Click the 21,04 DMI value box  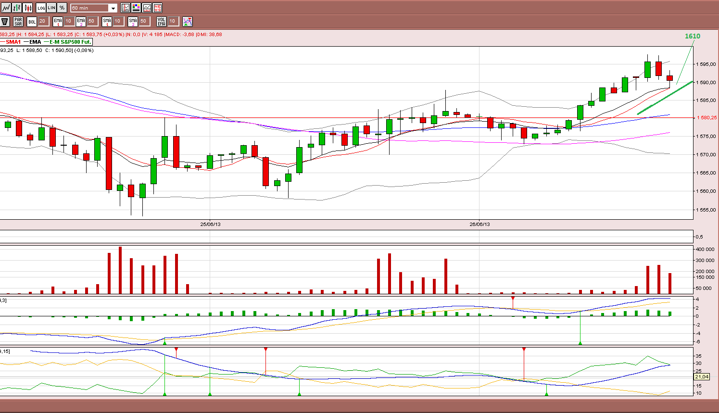pyautogui.click(x=702, y=376)
